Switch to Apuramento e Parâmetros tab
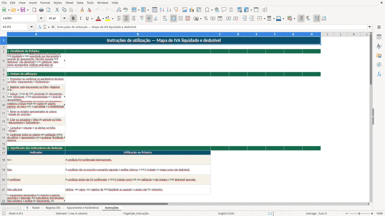 pos(83,208)
